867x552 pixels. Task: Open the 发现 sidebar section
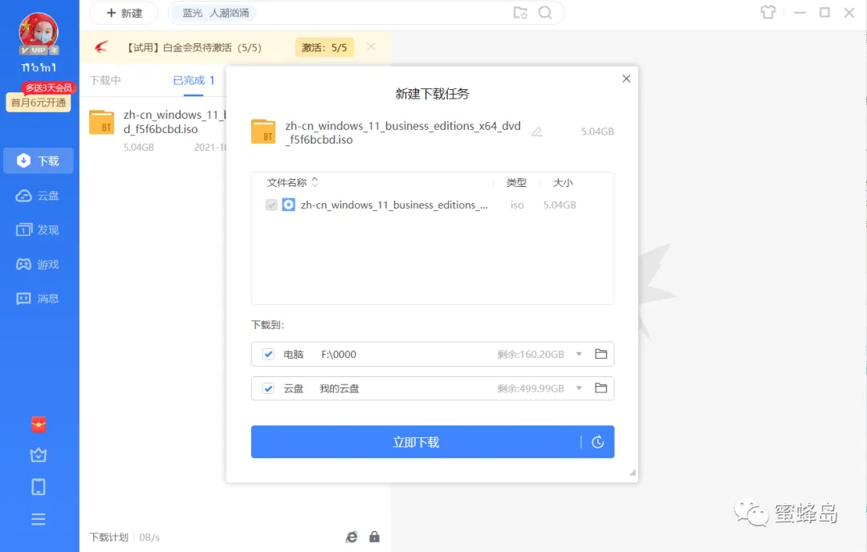click(x=39, y=229)
